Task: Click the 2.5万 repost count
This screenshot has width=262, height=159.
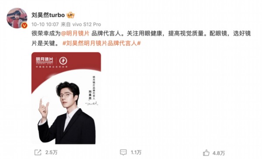Action: tap(51, 152)
